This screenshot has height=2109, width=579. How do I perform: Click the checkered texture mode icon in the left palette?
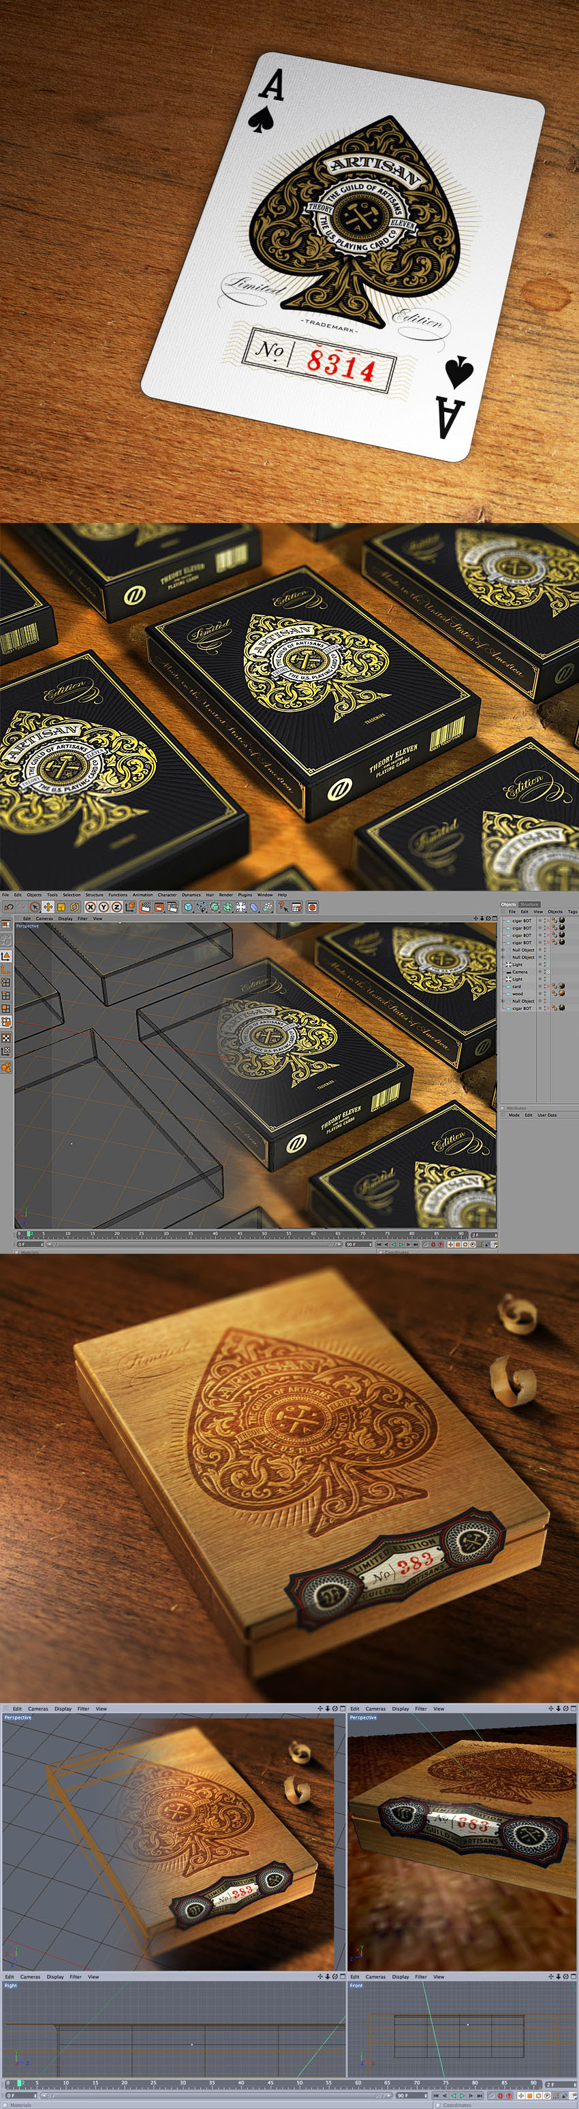tap(5, 1039)
